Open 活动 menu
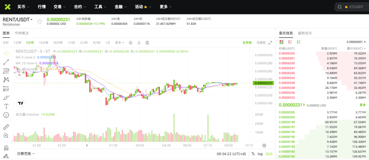The image size is (369, 160). [x=143, y=7]
